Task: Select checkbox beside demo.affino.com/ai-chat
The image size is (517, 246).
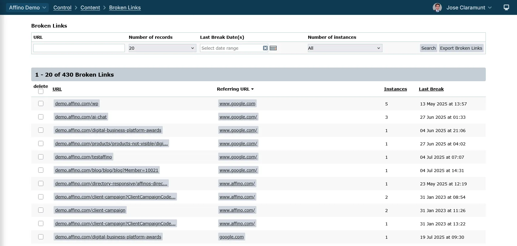Action: point(41,117)
